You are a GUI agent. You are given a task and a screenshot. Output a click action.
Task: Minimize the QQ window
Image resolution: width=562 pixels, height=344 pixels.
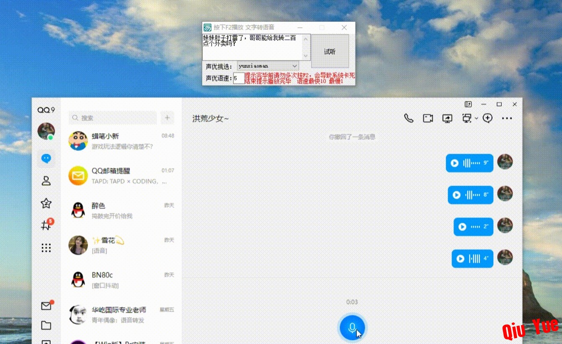[484, 104]
